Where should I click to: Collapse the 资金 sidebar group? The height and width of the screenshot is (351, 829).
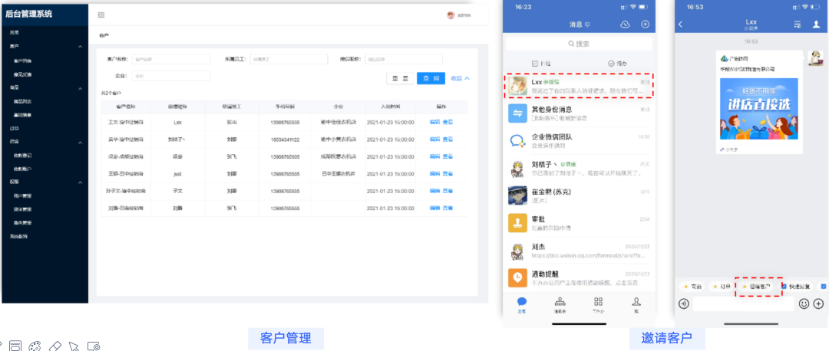[x=81, y=142]
